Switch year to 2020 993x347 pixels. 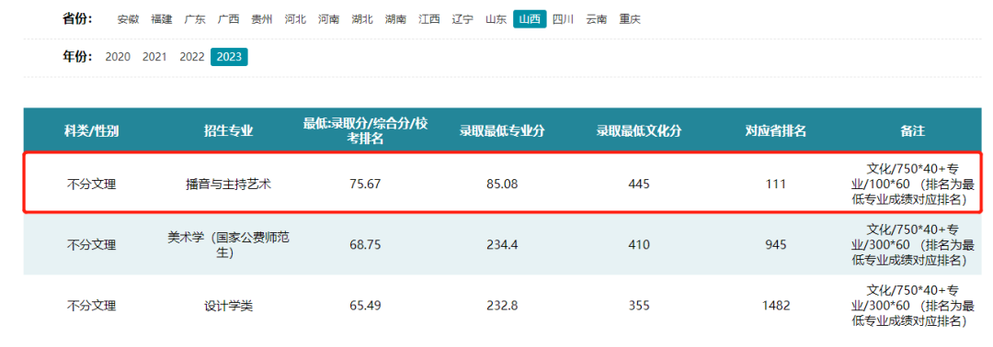[x=118, y=57]
